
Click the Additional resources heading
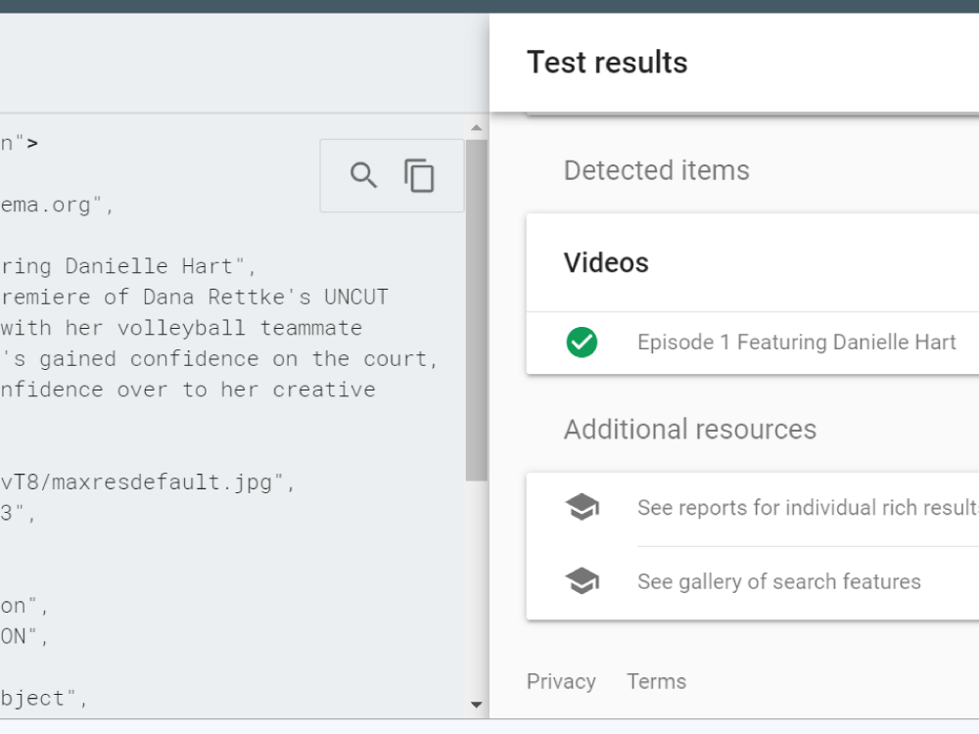[x=690, y=430]
